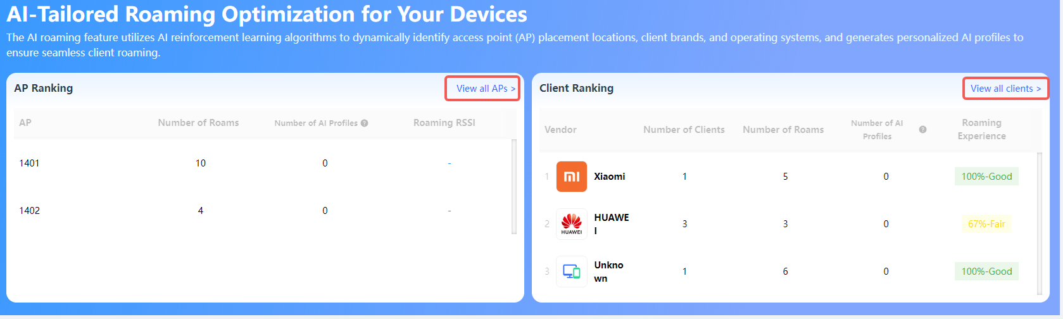The height and width of the screenshot is (319, 1063).
Task: Click the Huawei vendor logo icon
Action: 571,224
